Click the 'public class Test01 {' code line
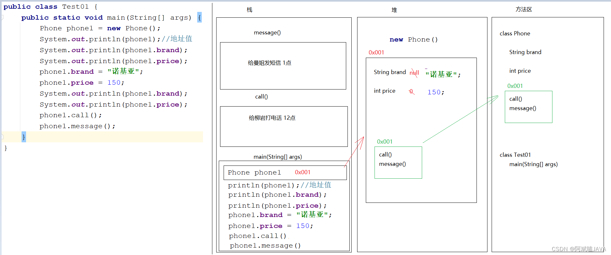Image resolution: width=611 pixels, height=255 pixels. point(51,7)
